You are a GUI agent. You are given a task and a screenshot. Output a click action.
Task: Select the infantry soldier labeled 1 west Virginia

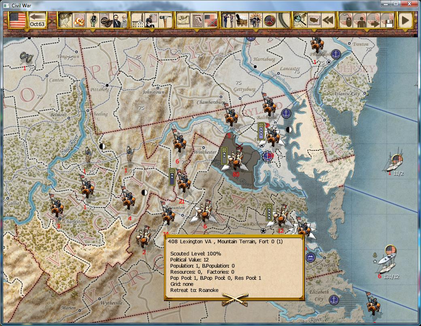tap(88, 155)
